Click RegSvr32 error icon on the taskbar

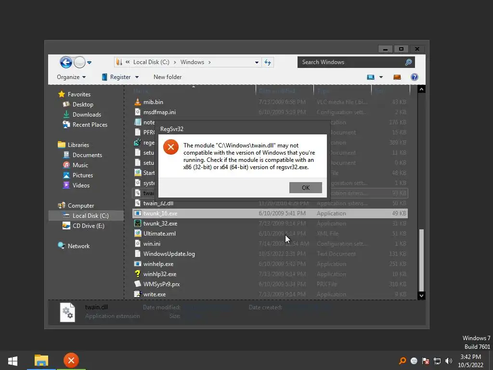point(71,360)
